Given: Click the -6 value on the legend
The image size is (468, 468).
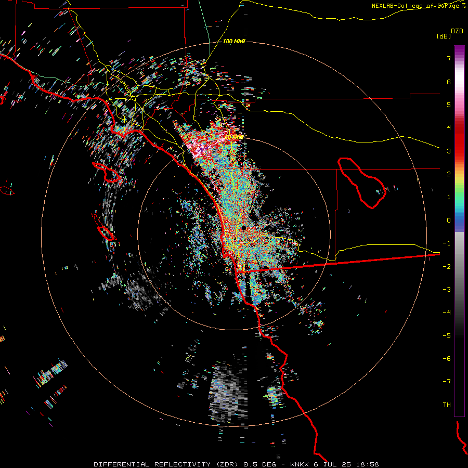Looking at the screenshot, I should point(447,359).
